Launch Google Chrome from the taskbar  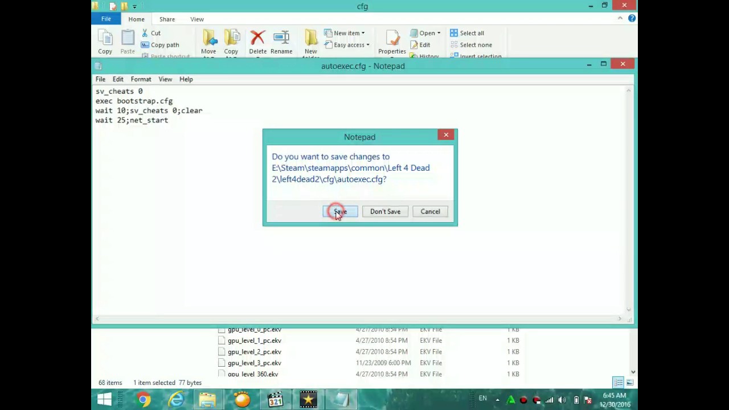point(144,400)
